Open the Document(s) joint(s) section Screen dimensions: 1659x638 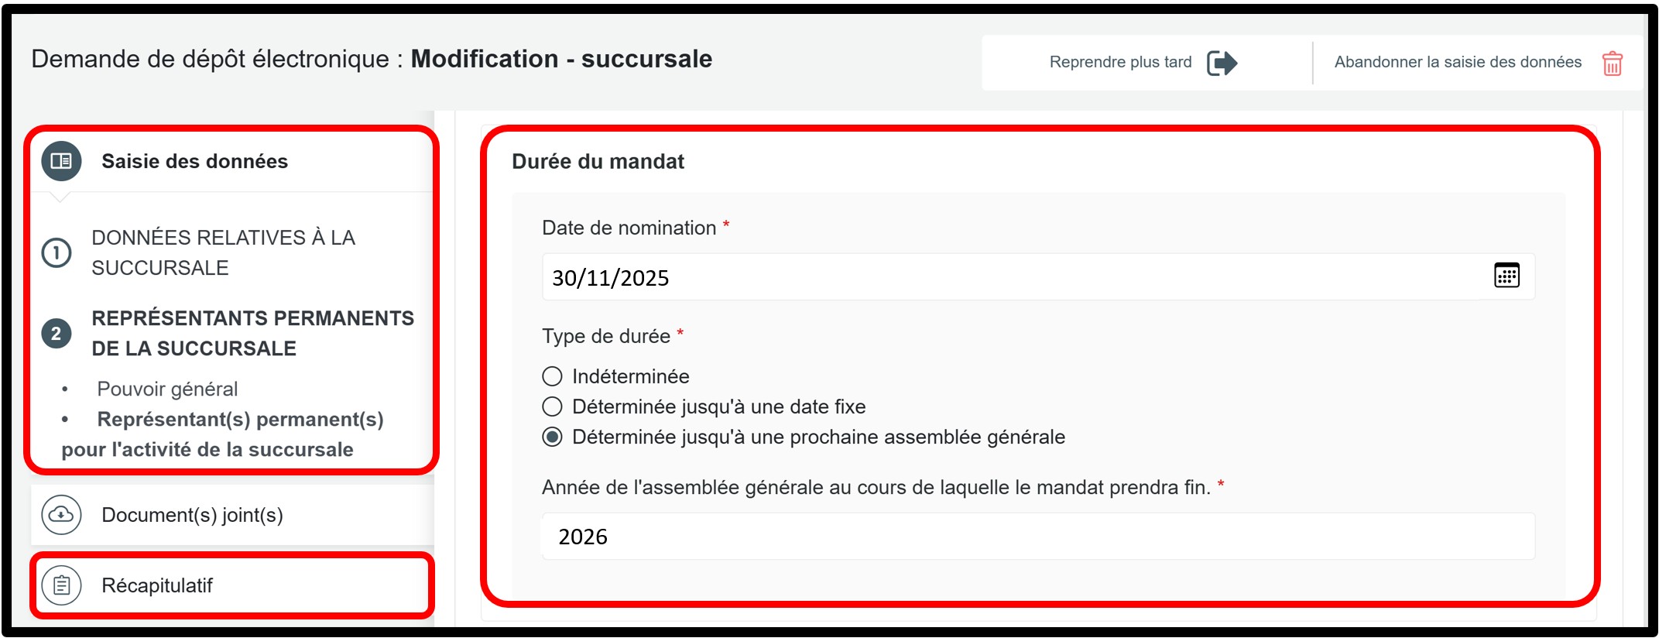tap(192, 515)
